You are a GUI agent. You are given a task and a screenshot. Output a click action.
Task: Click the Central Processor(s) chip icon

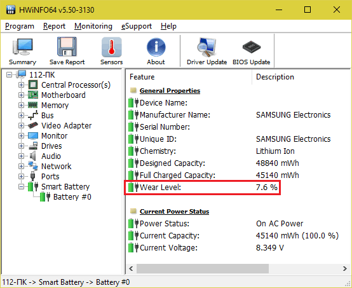(33, 85)
